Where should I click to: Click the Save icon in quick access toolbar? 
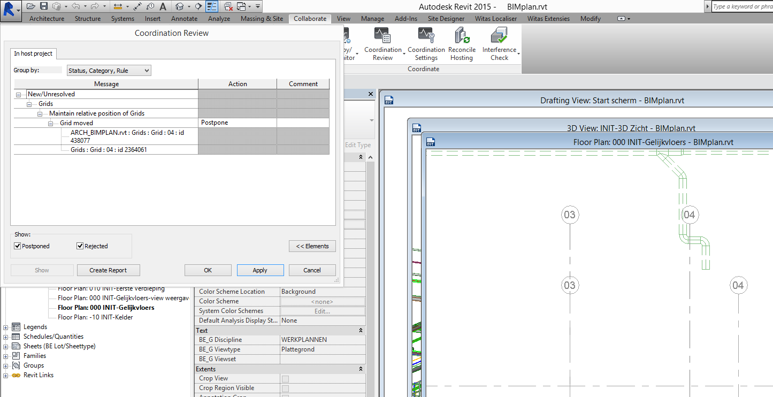coord(44,6)
